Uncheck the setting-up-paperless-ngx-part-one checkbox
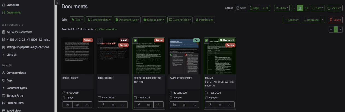The width and height of the screenshot is (345, 112). click(135, 41)
